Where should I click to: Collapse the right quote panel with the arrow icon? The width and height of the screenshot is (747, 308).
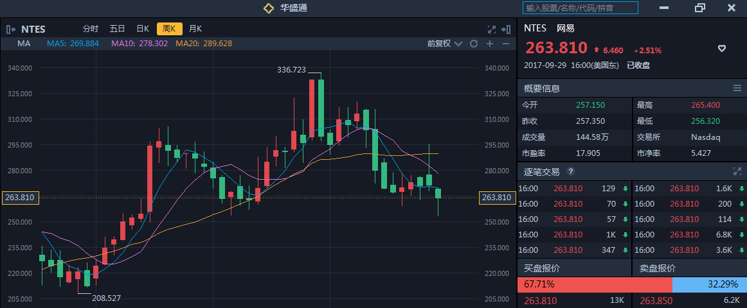tap(506, 29)
